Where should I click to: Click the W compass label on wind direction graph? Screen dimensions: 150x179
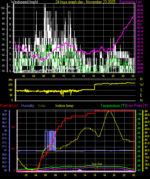pyautogui.click(x=142, y=85)
